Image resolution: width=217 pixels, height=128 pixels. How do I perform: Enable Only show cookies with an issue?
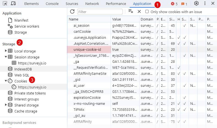coord(147,11)
